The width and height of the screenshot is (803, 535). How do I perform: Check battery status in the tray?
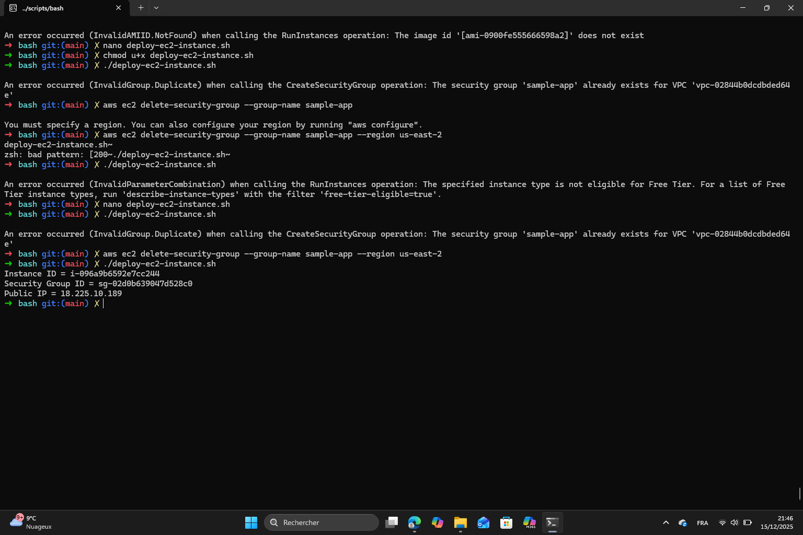click(747, 522)
